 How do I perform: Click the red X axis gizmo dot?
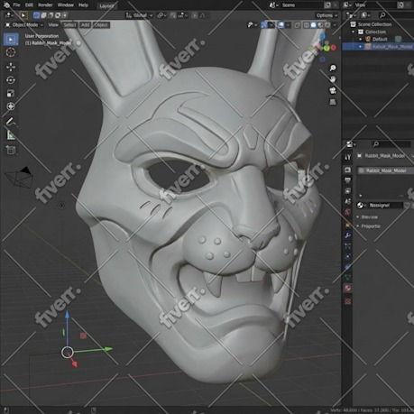[333, 48]
